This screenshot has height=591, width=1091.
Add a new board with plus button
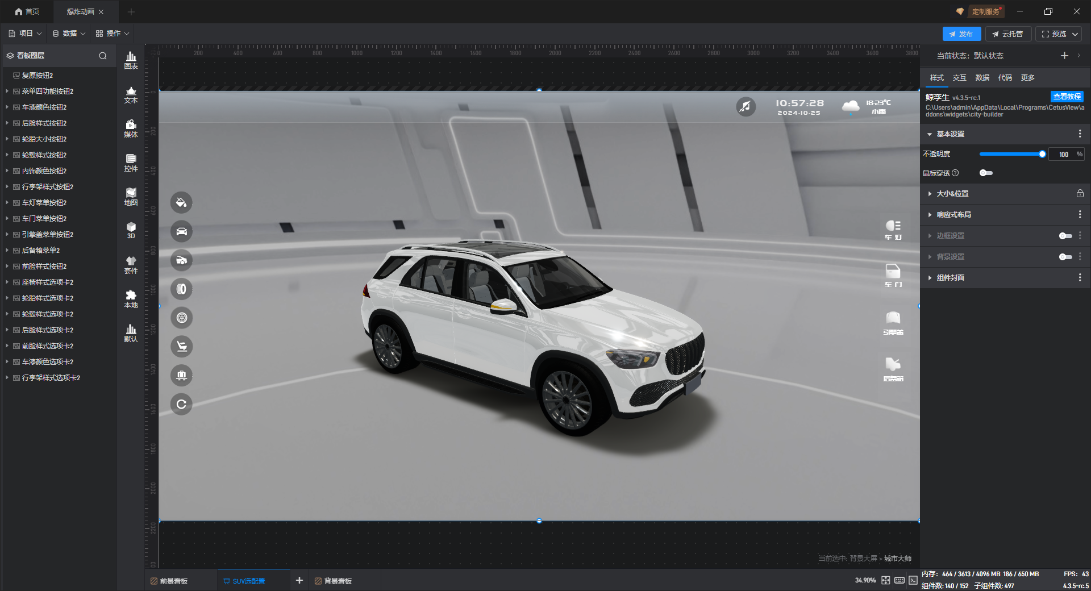click(299, 580)
